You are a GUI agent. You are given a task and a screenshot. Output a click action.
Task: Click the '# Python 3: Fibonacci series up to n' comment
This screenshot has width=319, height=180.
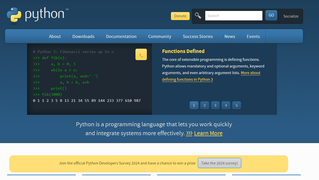pyautogui.click(x=73, y=52)
